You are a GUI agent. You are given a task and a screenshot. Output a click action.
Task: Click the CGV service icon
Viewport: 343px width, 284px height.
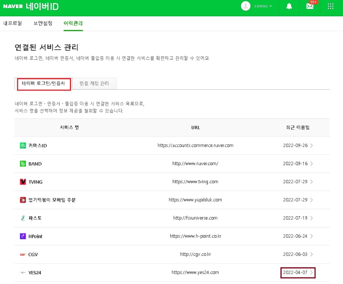coord(23,254)
